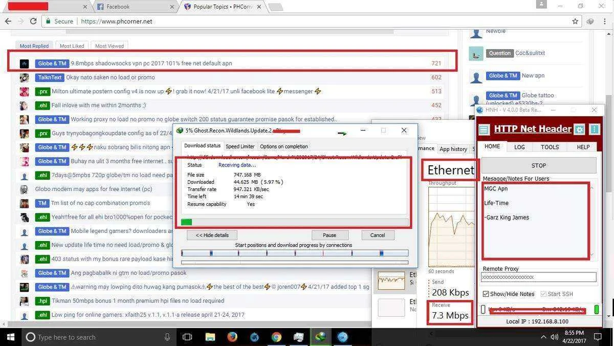Click the Question tag in the sidebar
Viewport: 614px width, 346px height.
(x=499, y=53)
